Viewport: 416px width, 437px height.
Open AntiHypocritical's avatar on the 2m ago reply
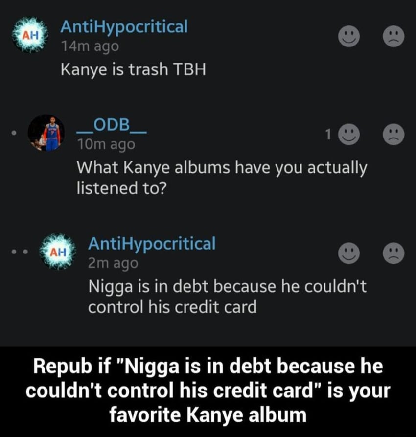coord(58,252)
